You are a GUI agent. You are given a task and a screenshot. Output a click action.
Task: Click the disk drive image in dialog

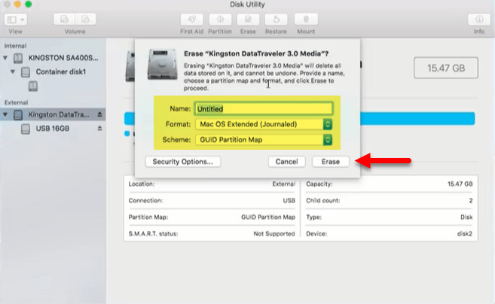(x=162, y=64)
